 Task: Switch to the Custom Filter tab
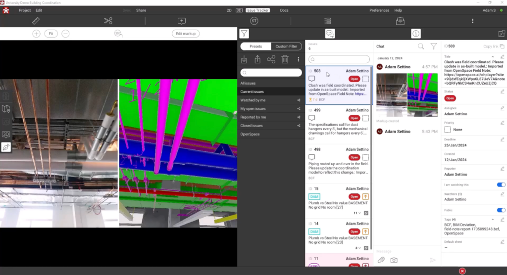(x=286, y=46)
